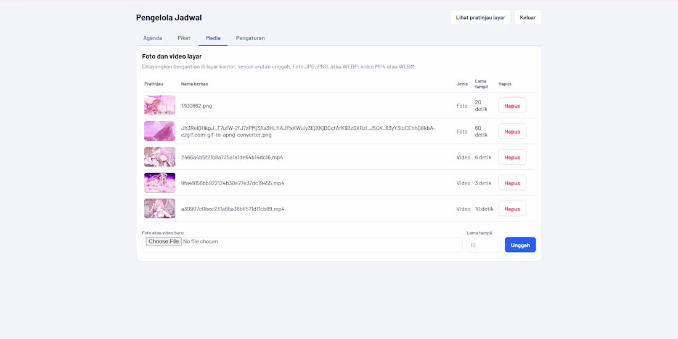
Task: Select the Media tab
Action: tap(213, 38)
